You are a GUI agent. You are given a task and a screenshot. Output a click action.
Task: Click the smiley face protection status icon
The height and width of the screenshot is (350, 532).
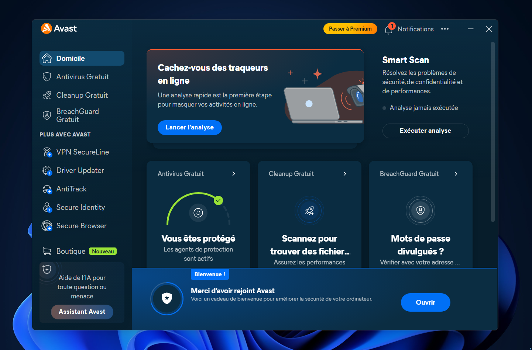pyautogui.click(x=198, y=213)
